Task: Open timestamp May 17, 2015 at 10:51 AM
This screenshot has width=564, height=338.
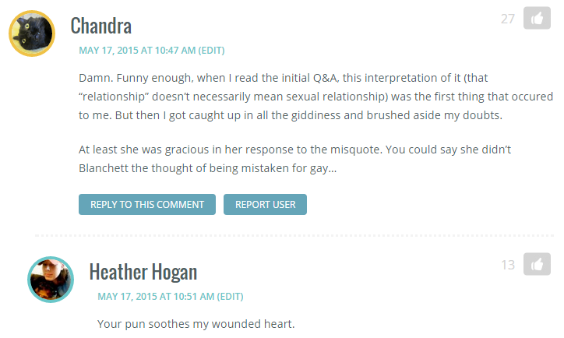Action: coord(156,296)
